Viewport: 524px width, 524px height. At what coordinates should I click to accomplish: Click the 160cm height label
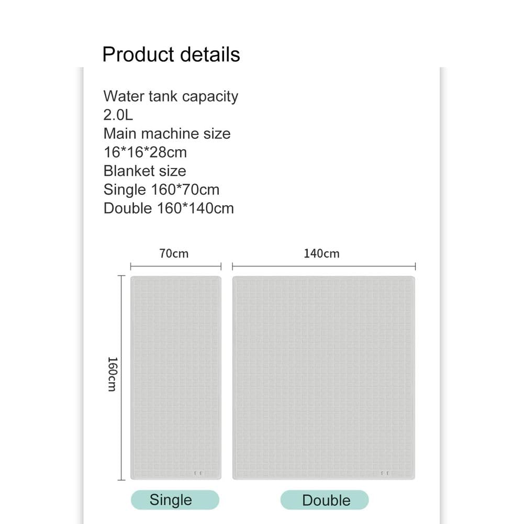click(x=112, y=374)
